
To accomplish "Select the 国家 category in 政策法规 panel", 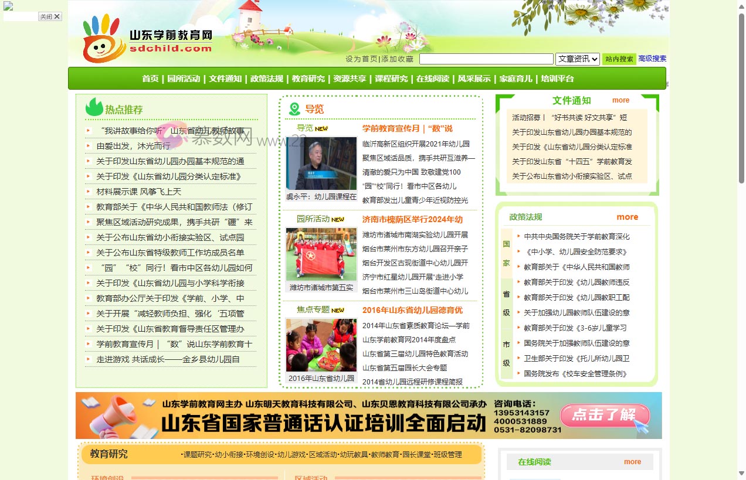I will [506, 254].
